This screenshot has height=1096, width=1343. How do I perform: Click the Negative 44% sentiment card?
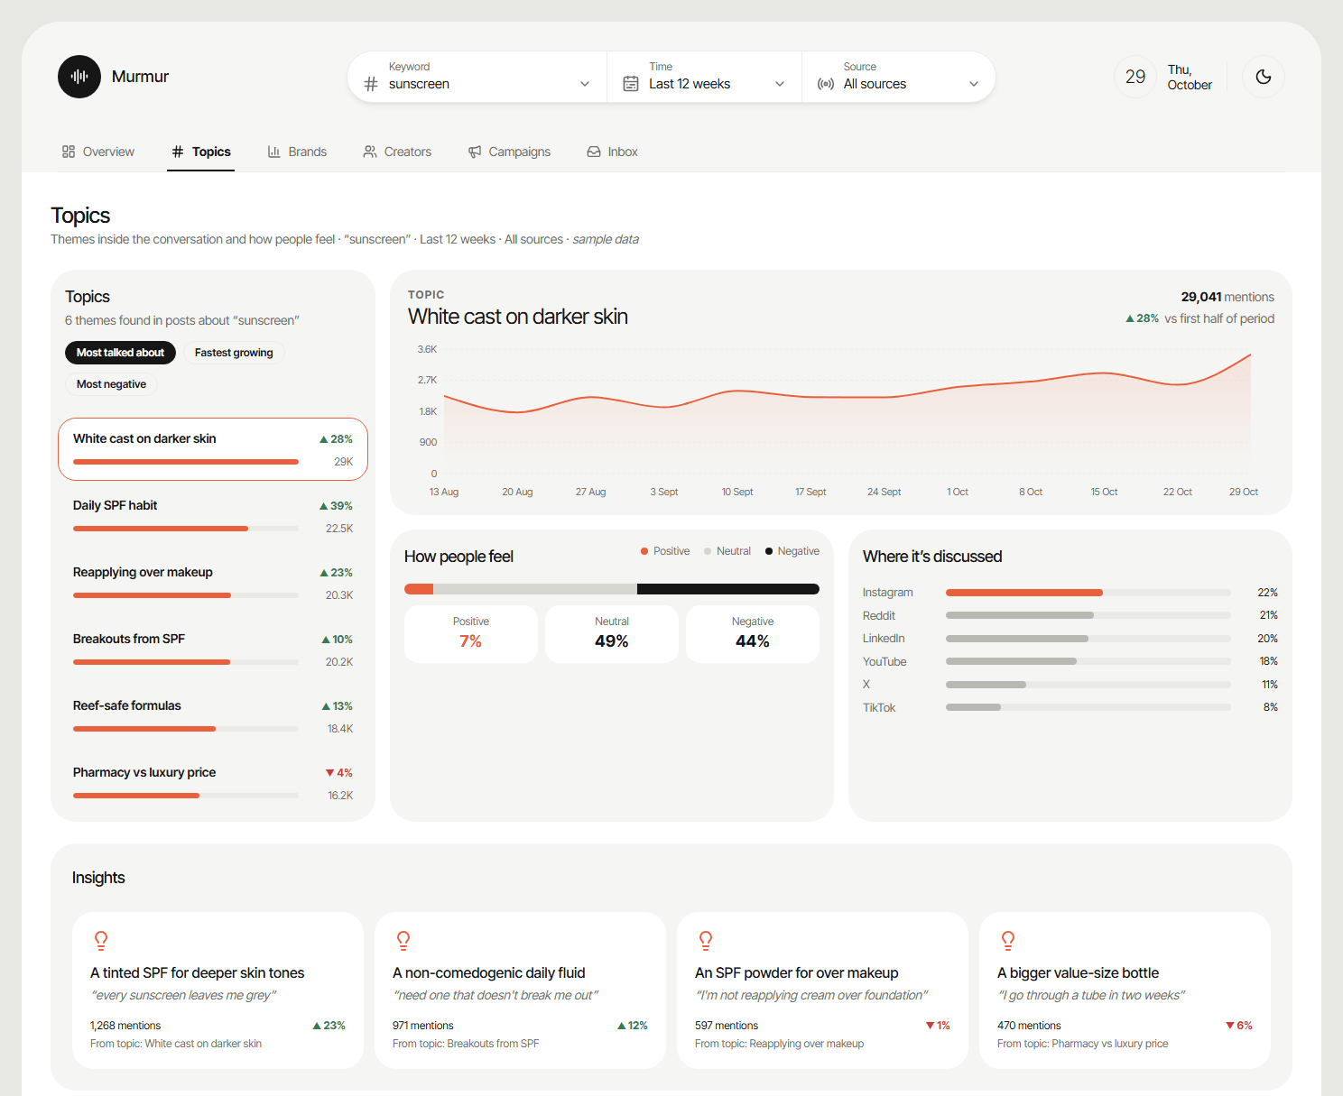tap(753, 634)
